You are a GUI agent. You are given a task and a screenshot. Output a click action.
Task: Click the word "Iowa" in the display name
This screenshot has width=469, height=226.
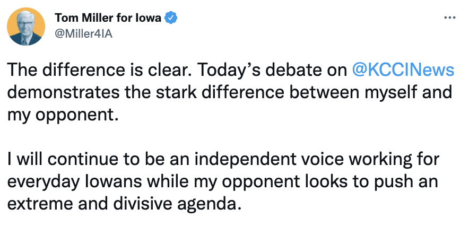click(151, 18)
